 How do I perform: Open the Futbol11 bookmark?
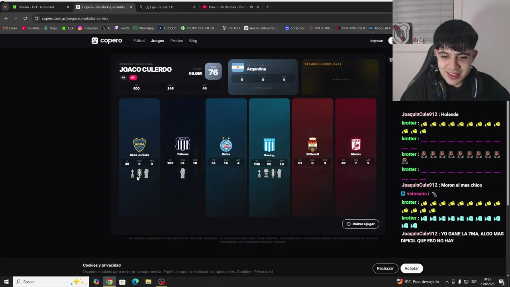[x=167, y=28]
